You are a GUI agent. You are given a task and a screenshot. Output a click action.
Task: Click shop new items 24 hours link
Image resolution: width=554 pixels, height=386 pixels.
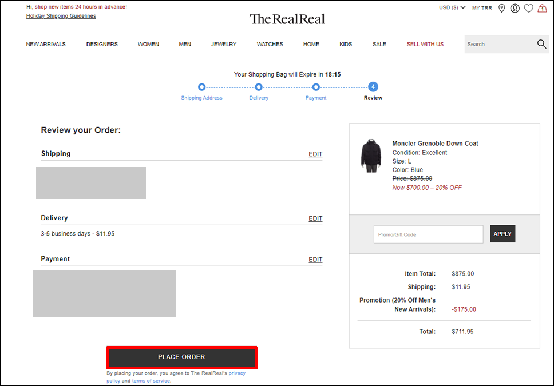[81, 7]
